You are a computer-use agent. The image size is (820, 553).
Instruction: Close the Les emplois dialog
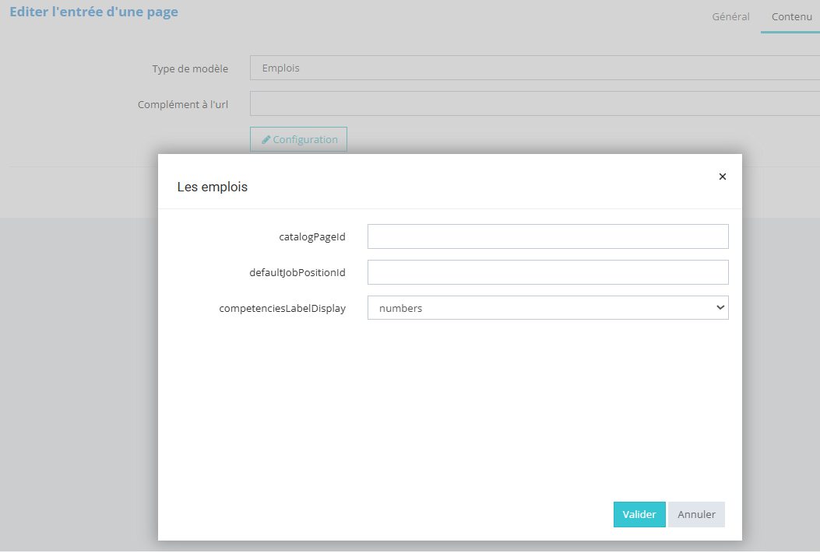pyautogui.click(x=722, y=177)
